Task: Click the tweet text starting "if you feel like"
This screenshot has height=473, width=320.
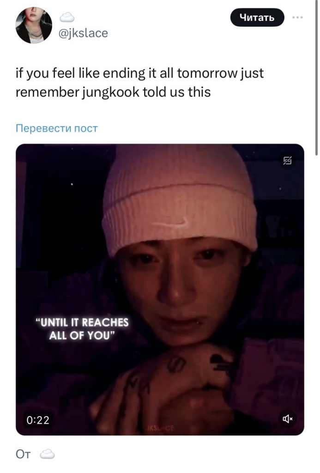Action: point(139,82)
